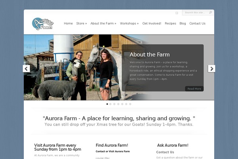Click the 'About the Farm' slide heading
Image resolution: width=238 pixels, height=159 pixels.
pos(150,54)
